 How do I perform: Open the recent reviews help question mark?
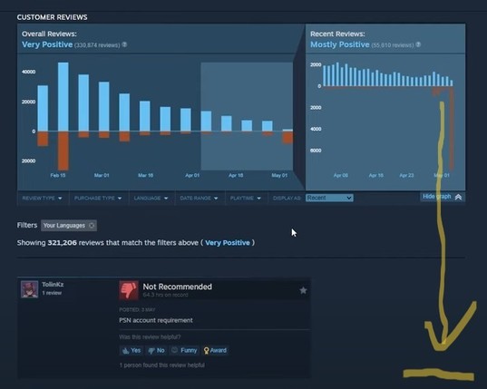[418, 44]
